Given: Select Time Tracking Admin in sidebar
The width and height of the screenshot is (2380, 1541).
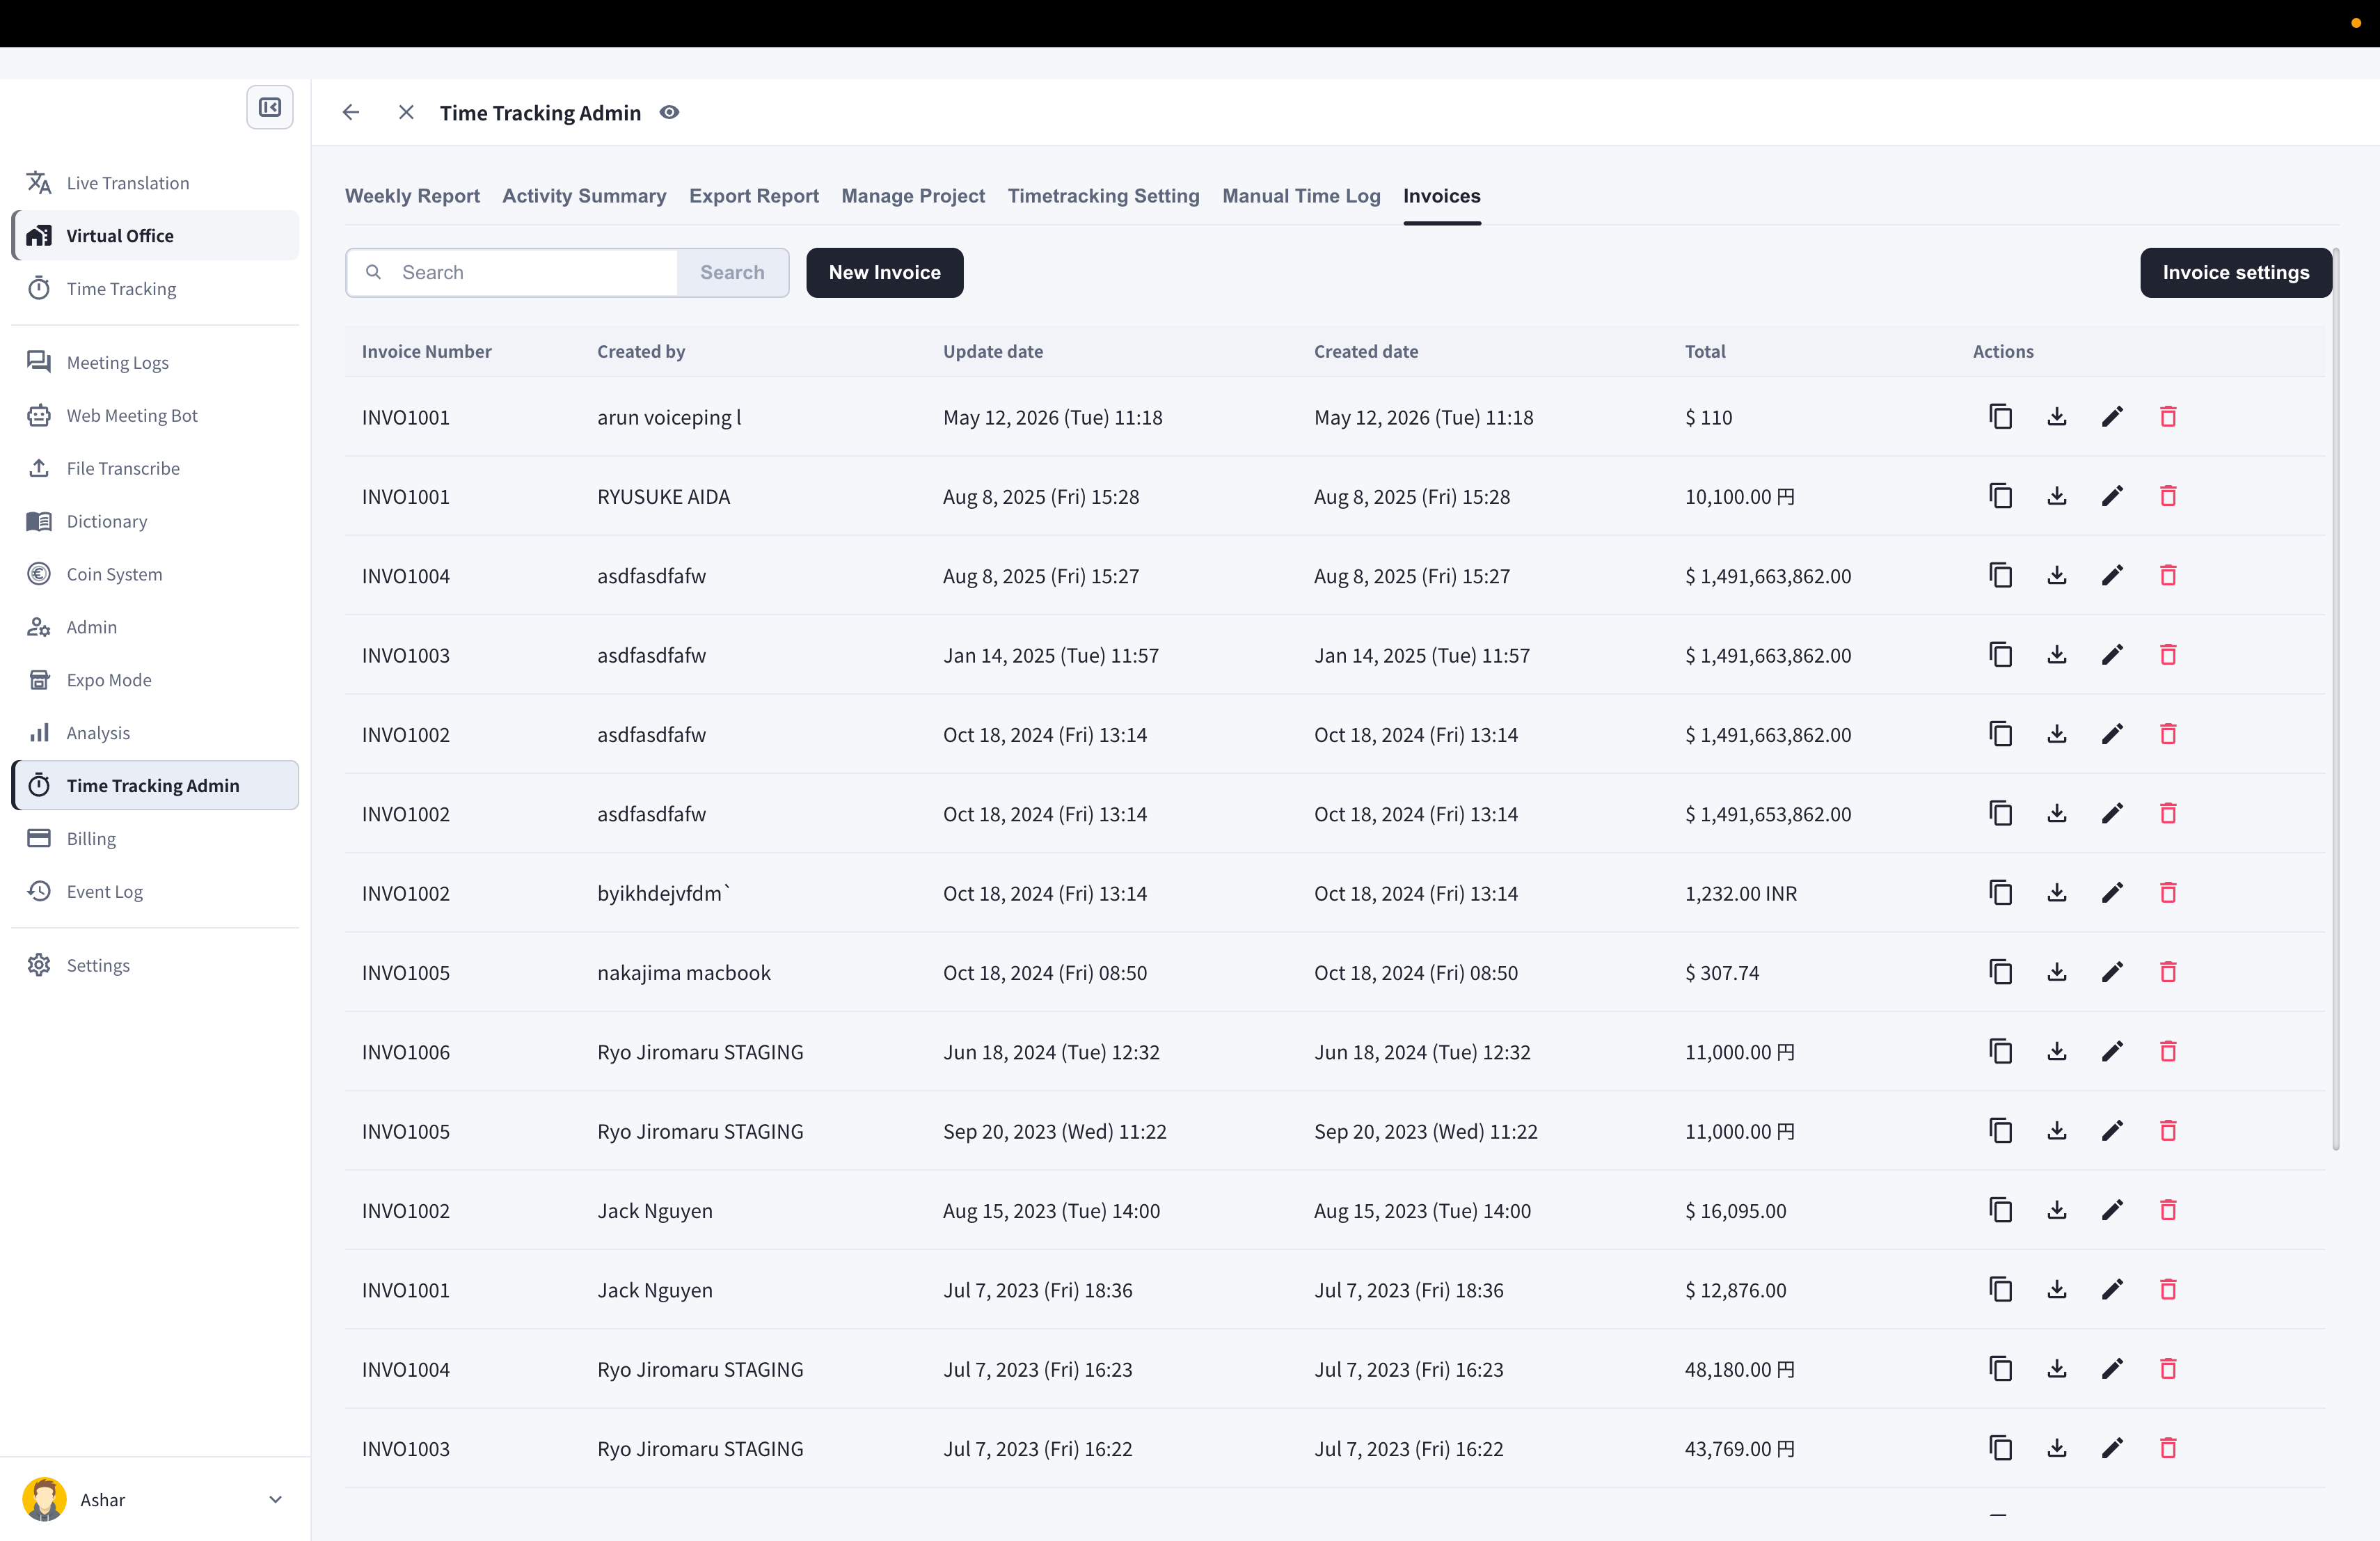Looking at the screenshot, I should [x=155, y=785].
